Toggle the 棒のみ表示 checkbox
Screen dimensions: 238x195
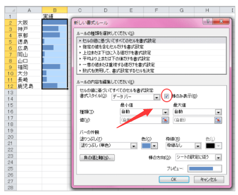(166, 96)
